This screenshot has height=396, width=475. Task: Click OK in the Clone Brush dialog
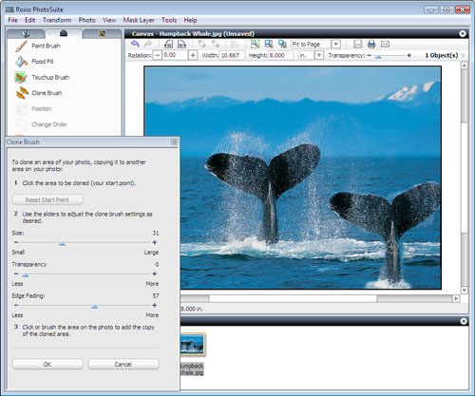point(47,364)
